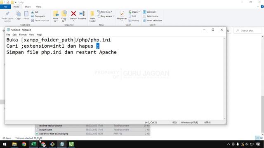Open File Explorer from taskbar
Image resolution: width=264 pixels, height=148 pixels.
tap(14, 144)
